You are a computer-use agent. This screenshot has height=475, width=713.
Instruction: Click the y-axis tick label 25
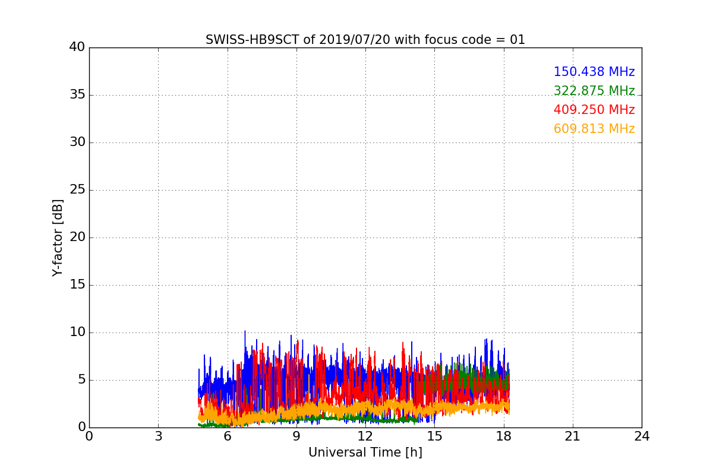point(77,189)
